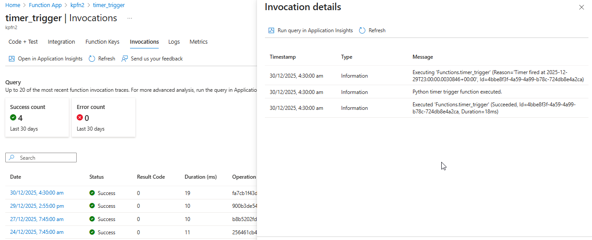Click operation ID starting 256461cb4
The image size is (592, 240).
(244, 232)
